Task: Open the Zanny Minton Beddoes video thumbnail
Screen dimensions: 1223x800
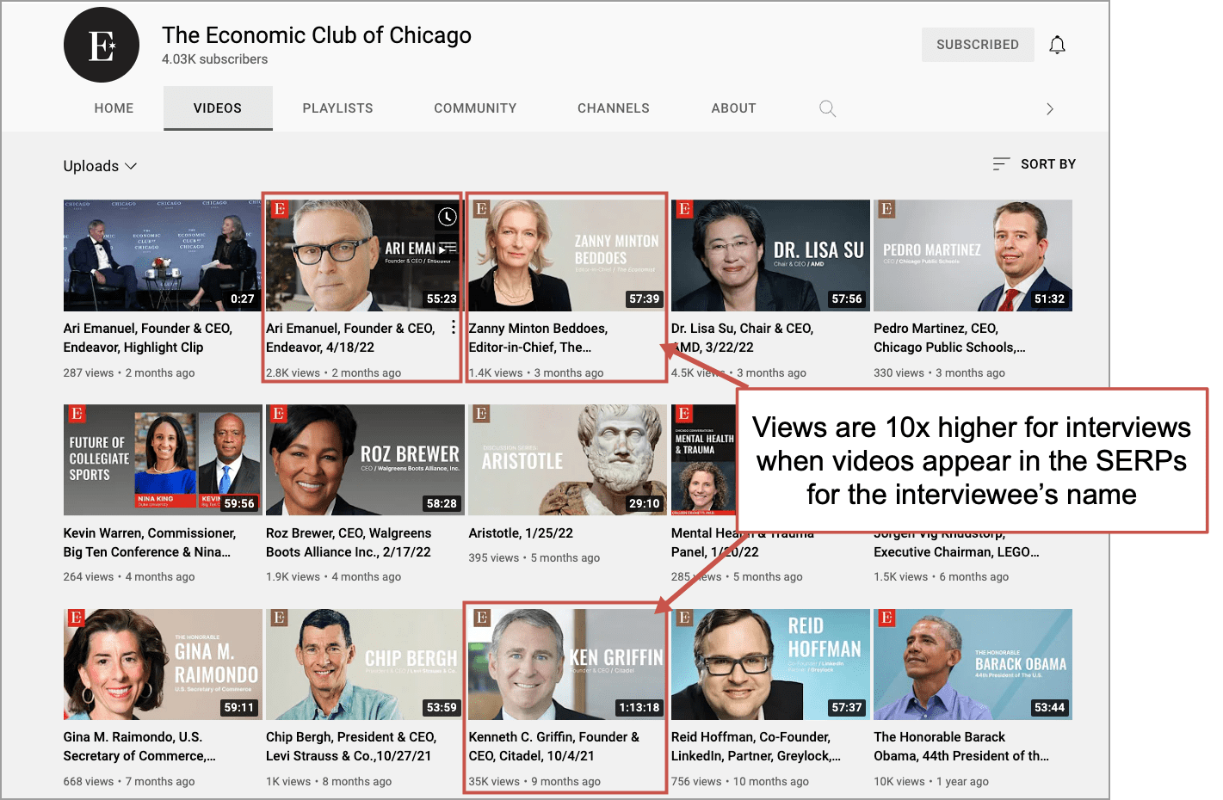Action: [567, 255]
